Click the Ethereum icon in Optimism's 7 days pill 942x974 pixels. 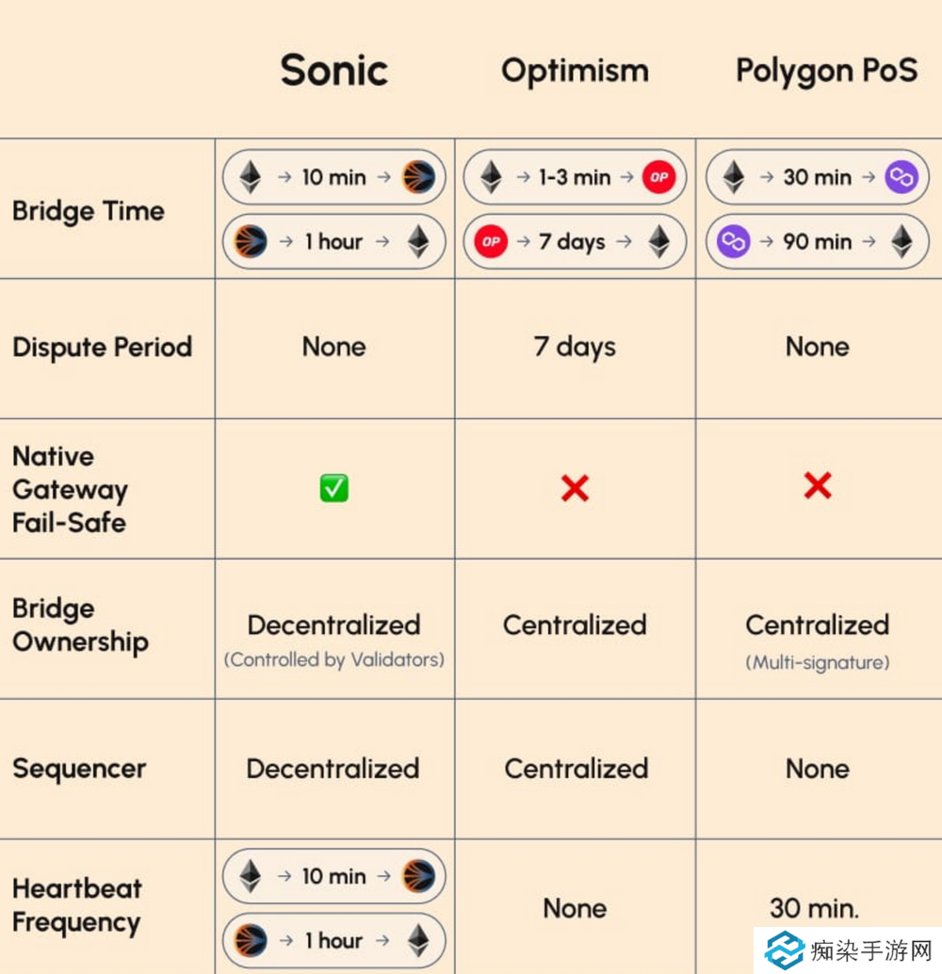(659, 242)
